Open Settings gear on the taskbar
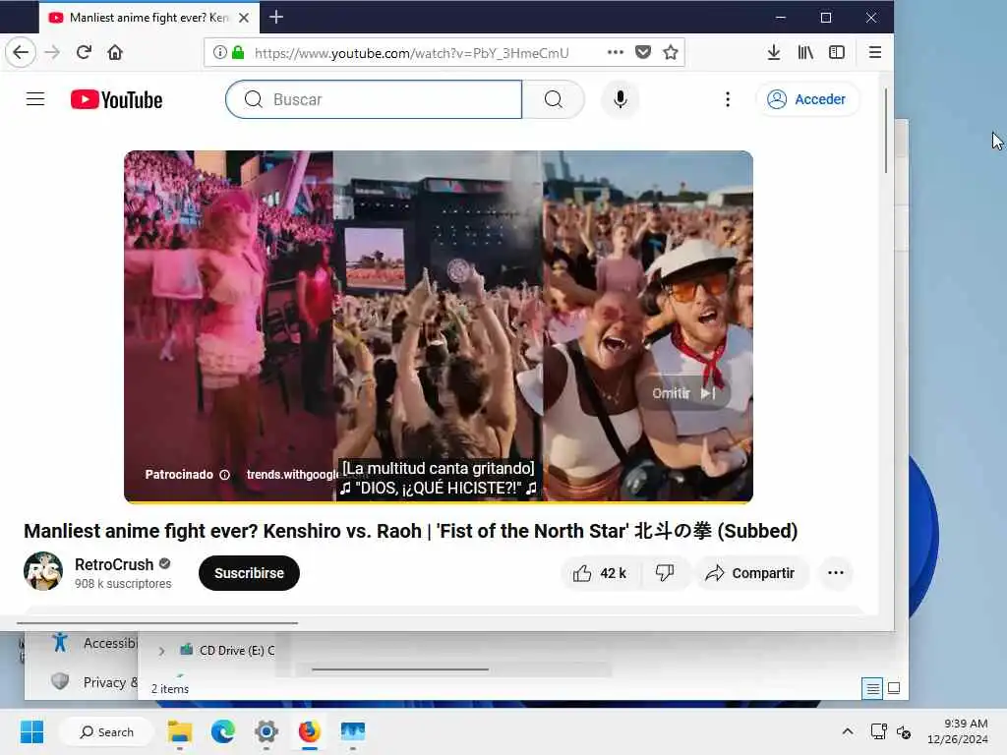Screen dimensions: 1007x755 tap(266, 731)
